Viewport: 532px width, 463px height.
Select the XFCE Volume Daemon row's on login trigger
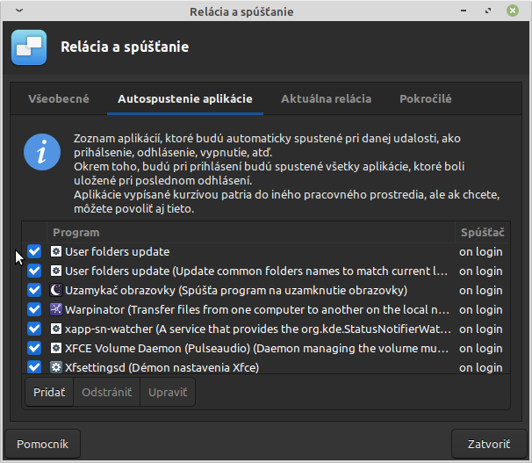tap(481, 348)
